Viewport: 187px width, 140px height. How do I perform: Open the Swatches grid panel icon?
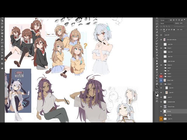click(2, 64)
